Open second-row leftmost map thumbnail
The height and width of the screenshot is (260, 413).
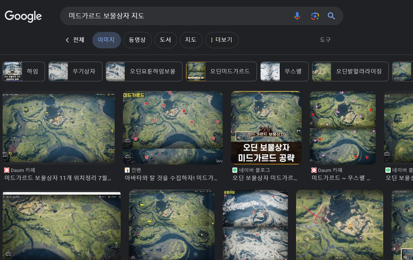(62, 225)
